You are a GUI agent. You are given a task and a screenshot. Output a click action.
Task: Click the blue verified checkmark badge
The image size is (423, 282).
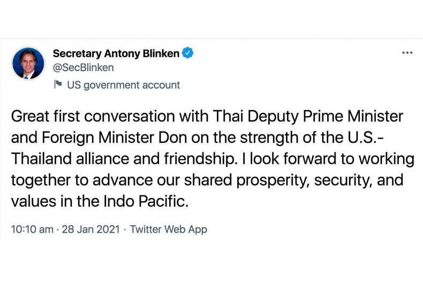click(x=188, y=53)
